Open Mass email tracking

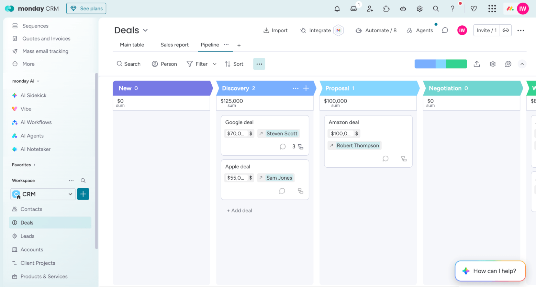pyautogui.click(x=45, y=51)
